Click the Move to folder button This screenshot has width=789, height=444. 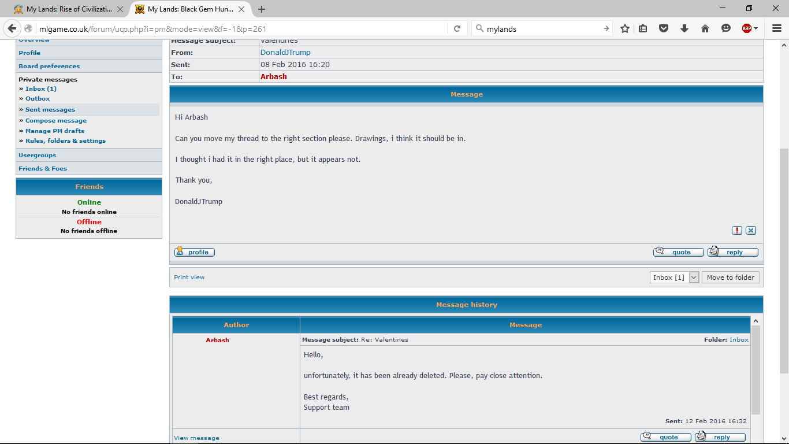[730, 277]
